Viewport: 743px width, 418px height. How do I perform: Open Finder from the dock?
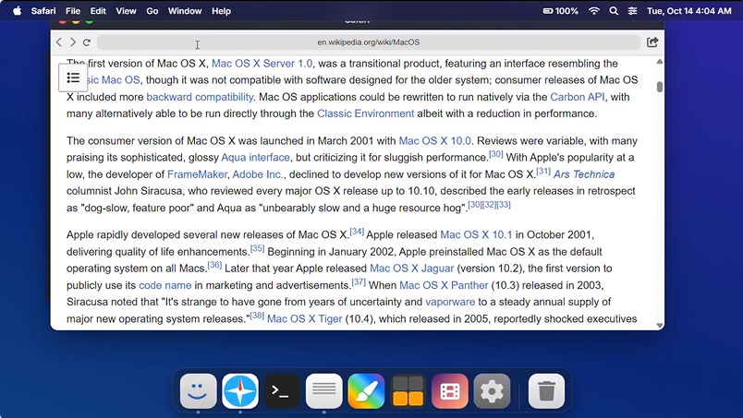(x=198, y=391)
